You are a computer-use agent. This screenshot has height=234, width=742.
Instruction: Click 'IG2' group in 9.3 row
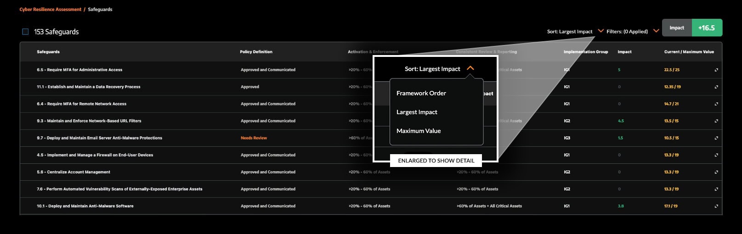click(x=567, y=121)
